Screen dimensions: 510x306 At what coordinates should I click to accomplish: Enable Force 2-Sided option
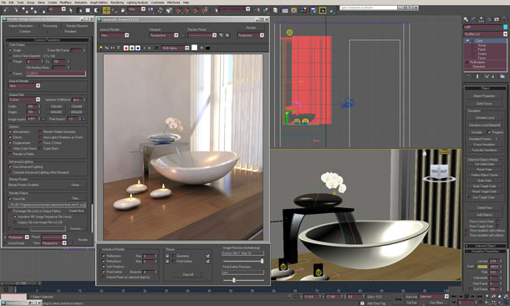(41, 143)
